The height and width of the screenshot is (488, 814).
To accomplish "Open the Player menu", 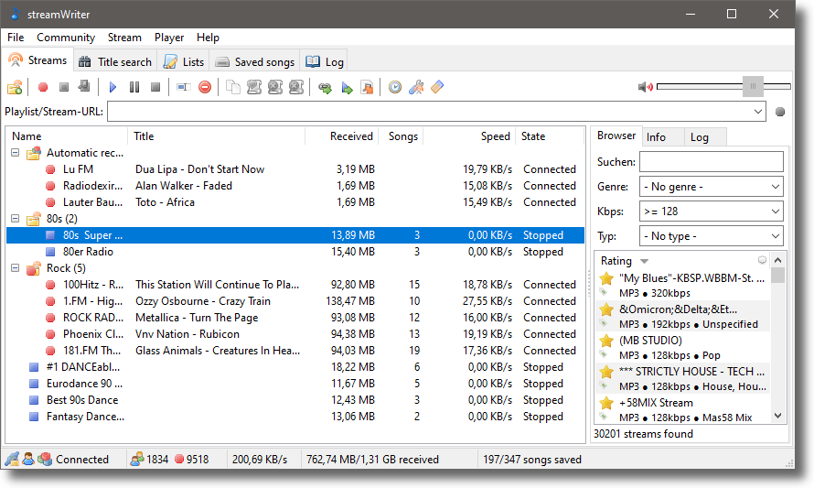I will (169, 38).
